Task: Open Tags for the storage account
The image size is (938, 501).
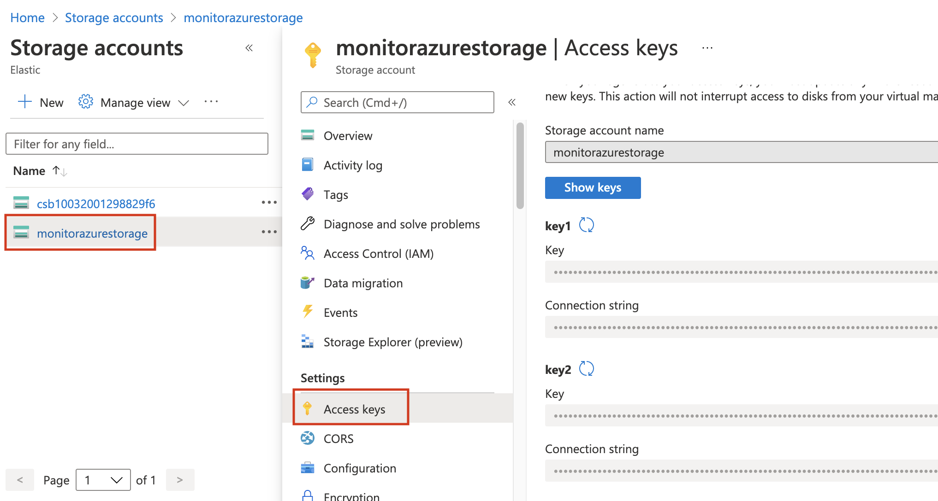Action: click(x=335, y=194)
